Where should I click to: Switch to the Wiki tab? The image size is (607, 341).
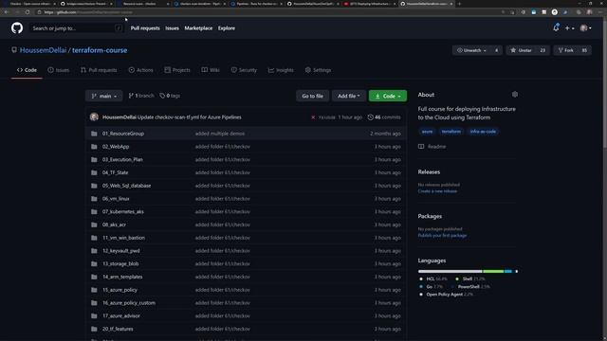[x=211, y=70]
